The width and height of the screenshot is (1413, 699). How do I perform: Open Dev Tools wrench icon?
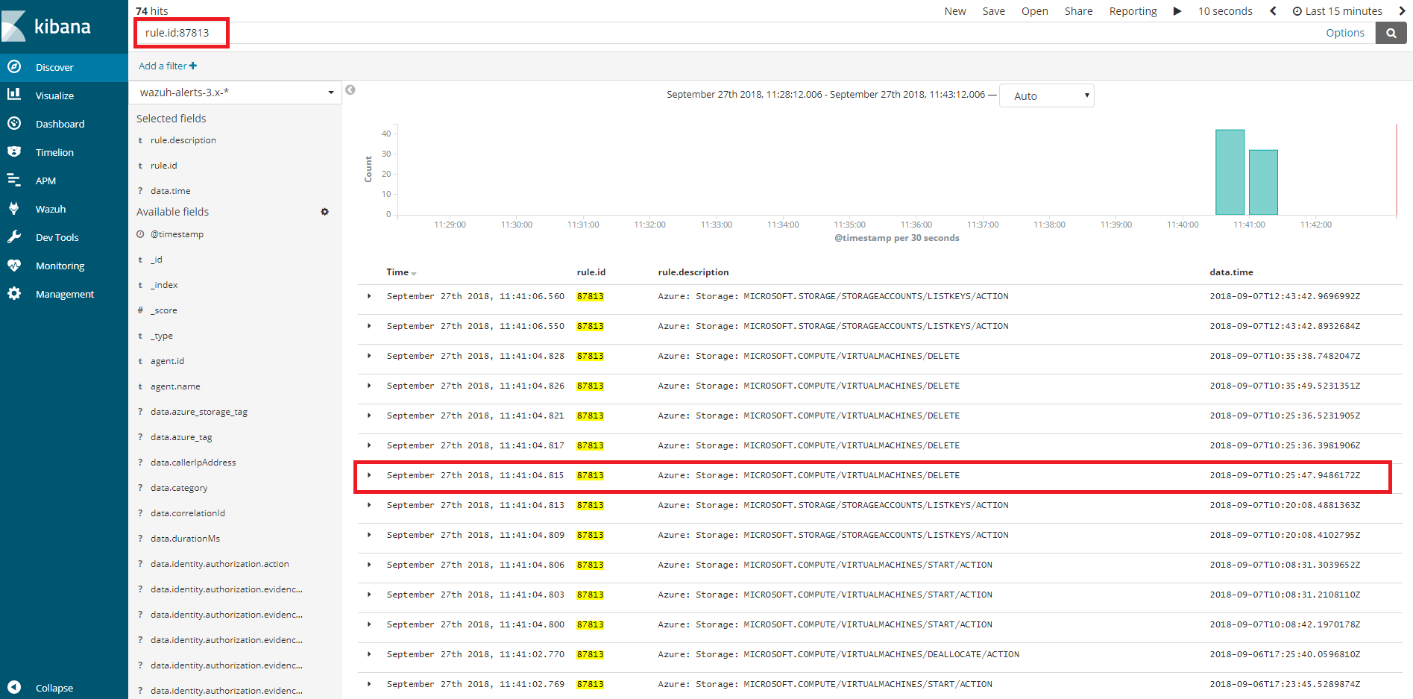14,236
